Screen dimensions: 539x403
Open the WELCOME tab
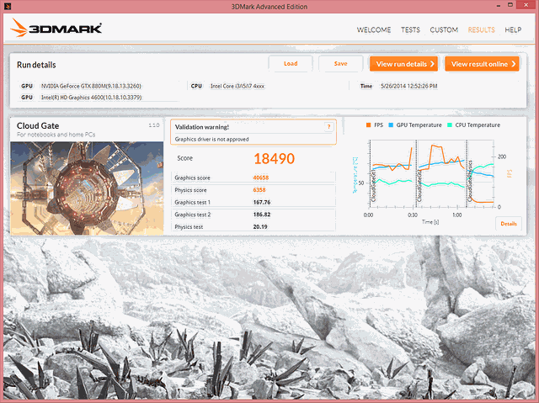point(374,29)
